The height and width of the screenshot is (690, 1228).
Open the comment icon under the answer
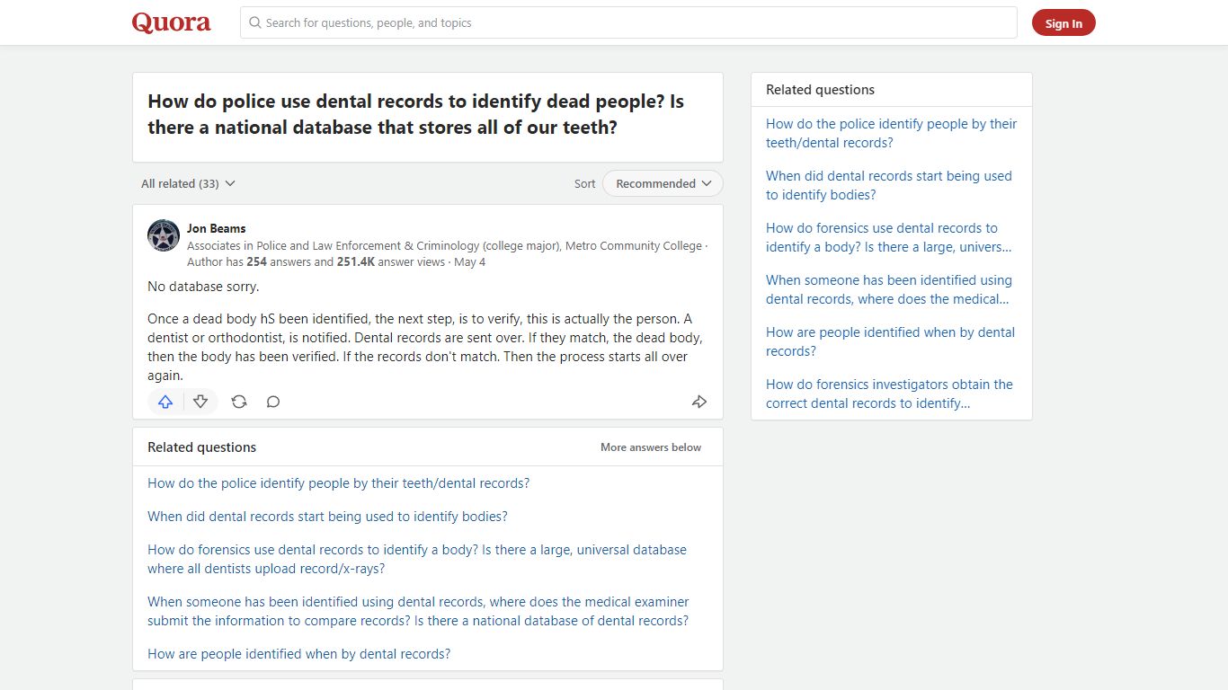[273, 402]
